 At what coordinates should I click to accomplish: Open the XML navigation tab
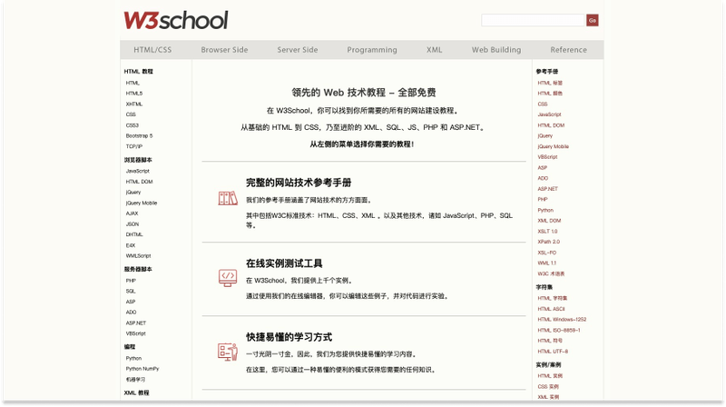435,50
